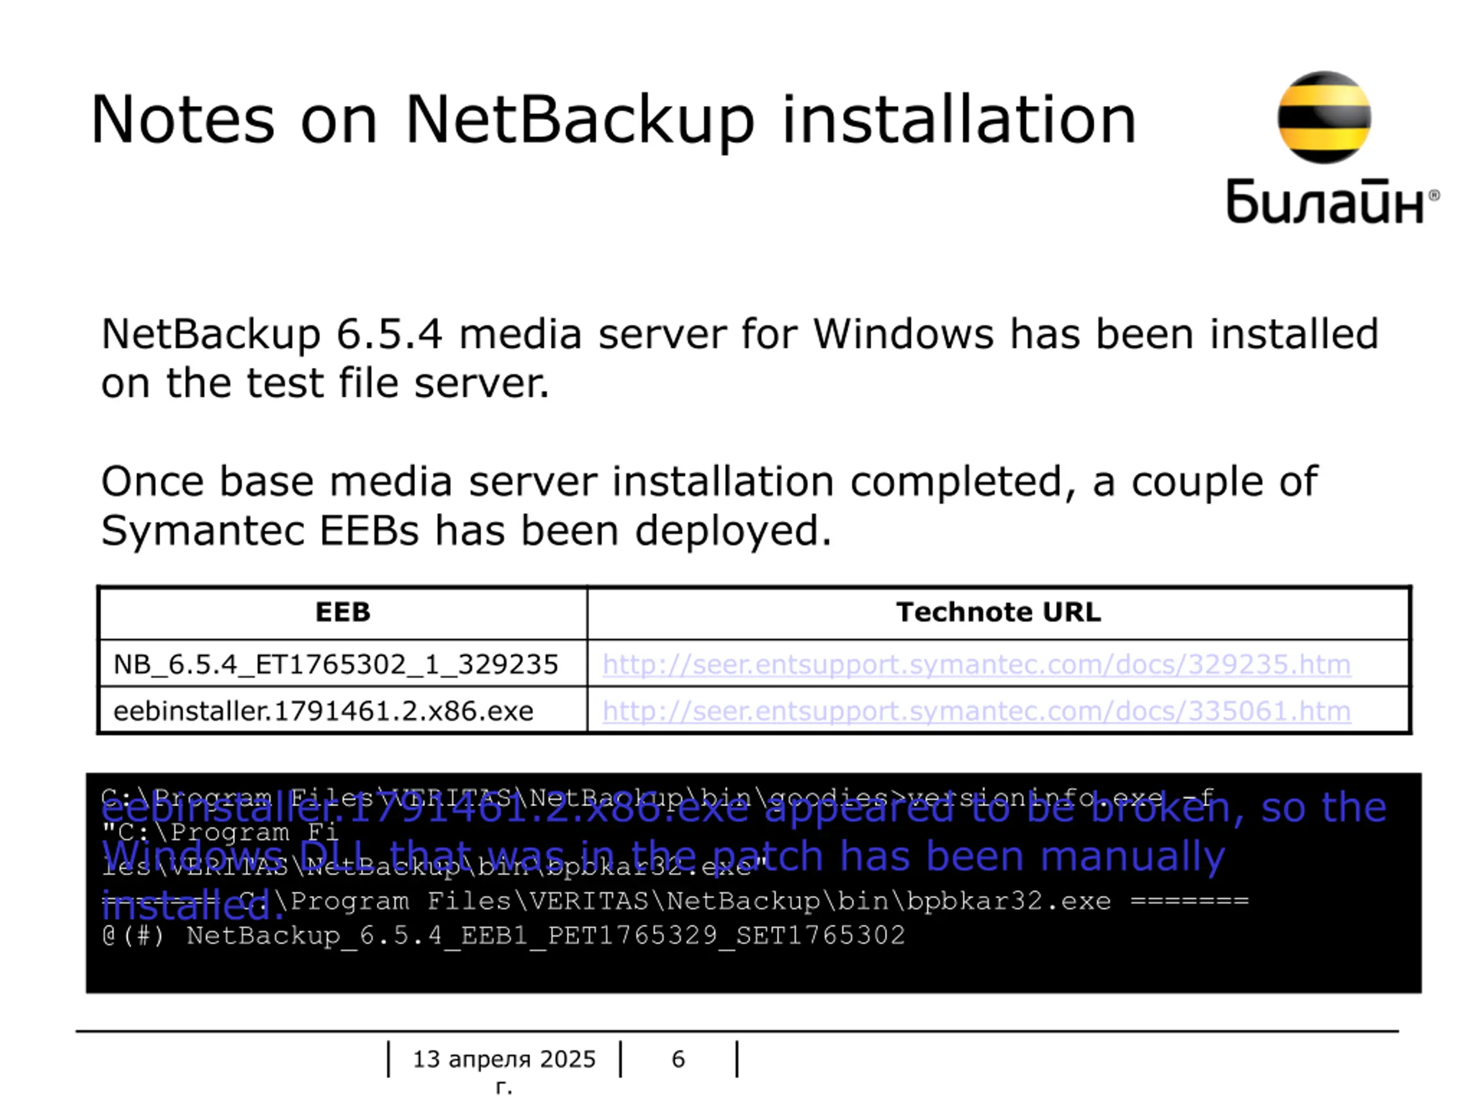Viewport: 1474px width, 1105px height.
Task: Click the horizontal footer divider line
Action: 737,1031
